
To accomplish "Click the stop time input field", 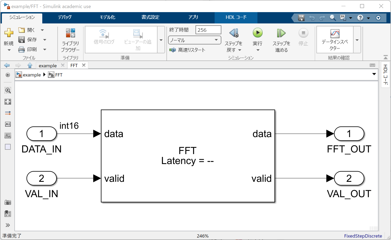I will pos(208,30).
